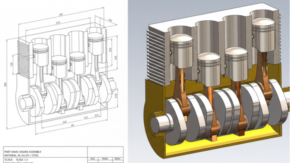The image size is (290, 163).
Task: Click the "MATERIAL: AL-ALLOY / STEEL" text line
Action: click(x=22, y=156)
